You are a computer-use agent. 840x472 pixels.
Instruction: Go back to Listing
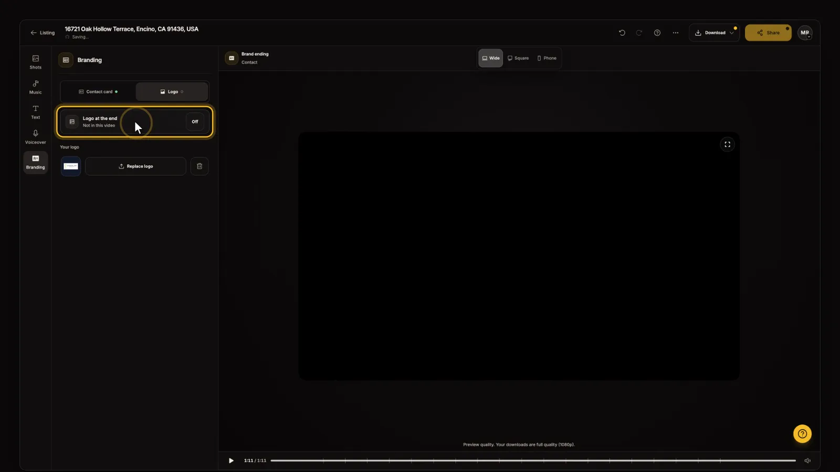point(43,33)
